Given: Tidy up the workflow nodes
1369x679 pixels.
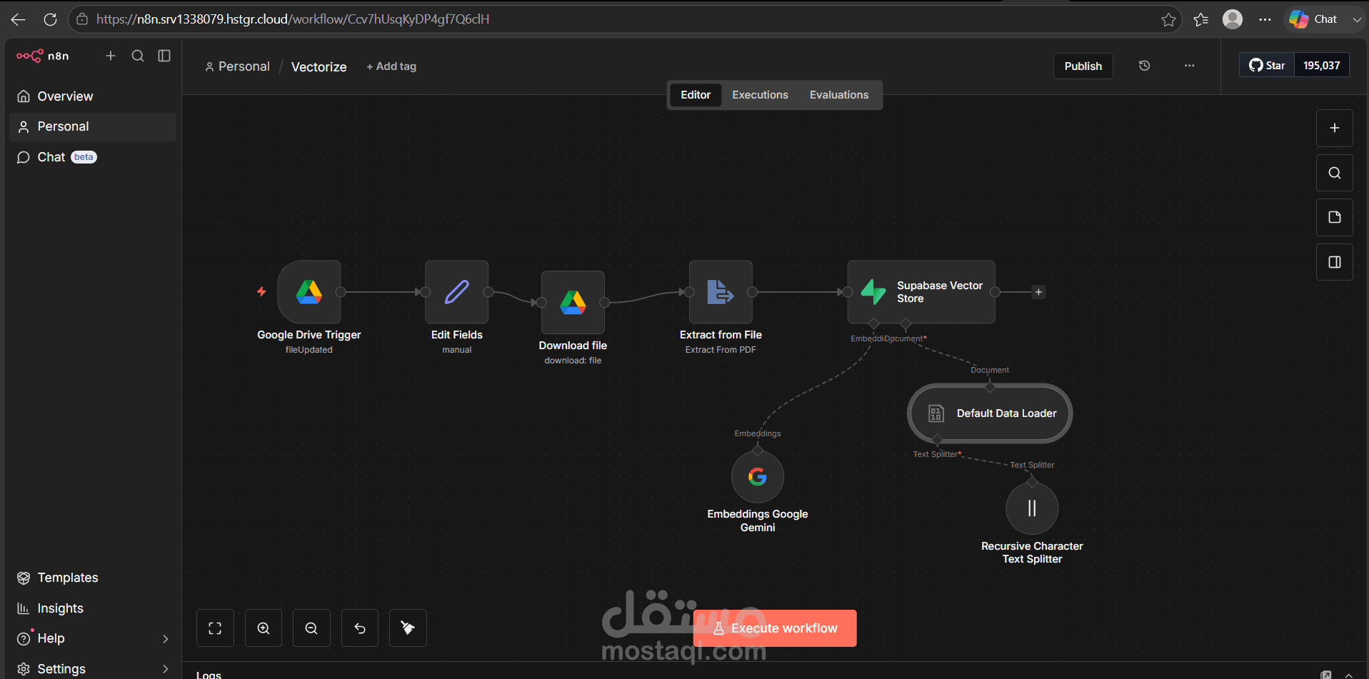Looking at the screenshot, I should (x=408, y=628).
